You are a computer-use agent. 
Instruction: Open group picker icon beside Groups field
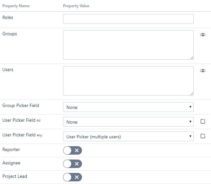(x=203, y=34)
